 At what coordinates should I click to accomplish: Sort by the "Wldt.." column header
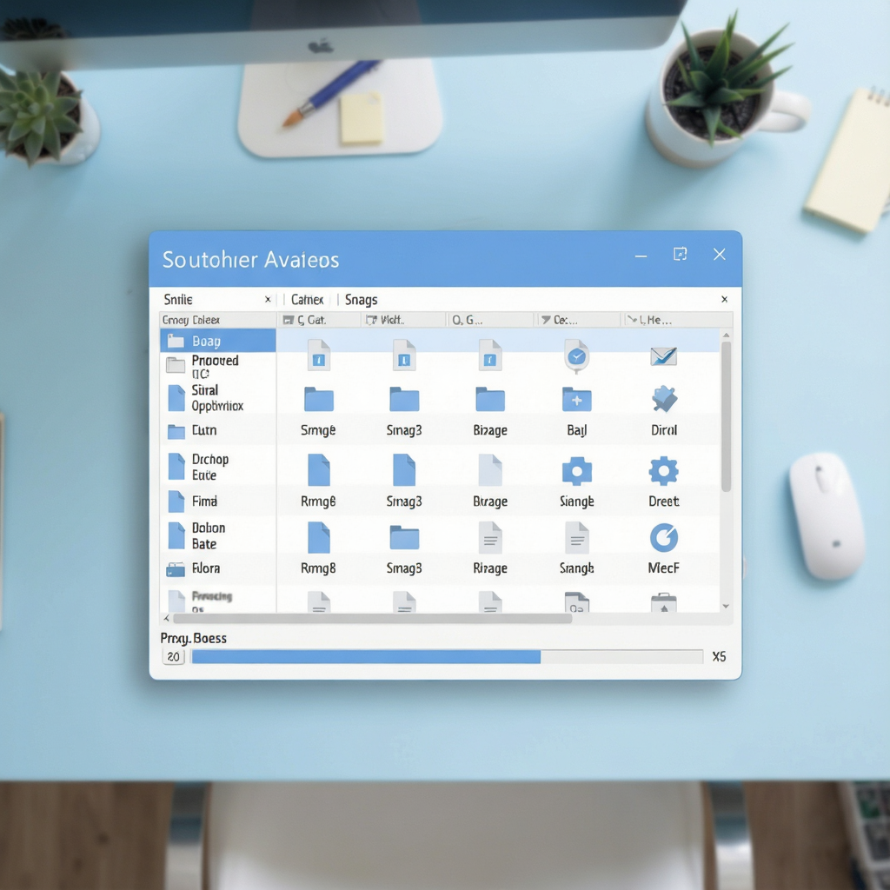point(403,320)
